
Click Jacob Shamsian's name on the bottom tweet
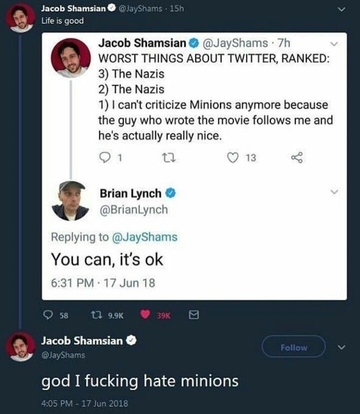(82, 340)
